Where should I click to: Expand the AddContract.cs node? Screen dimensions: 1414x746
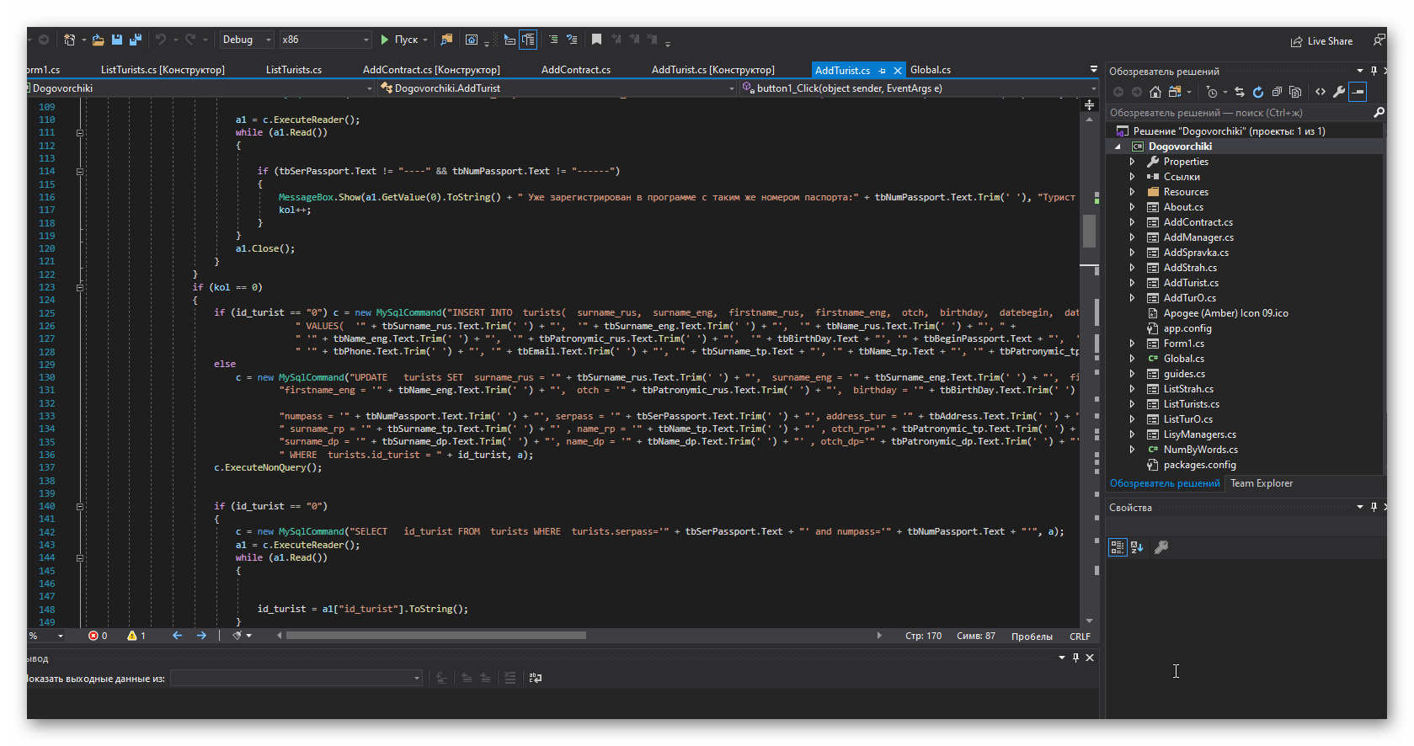pyautogui.click(x=1133, y=222)
